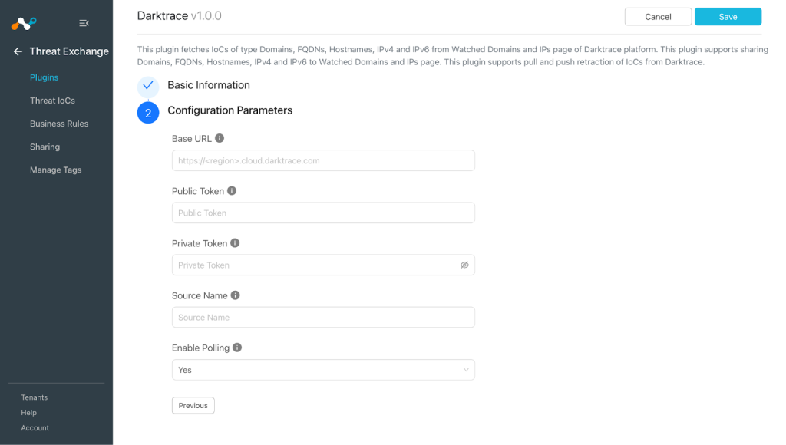Click the Previous button

coord(193,405)
